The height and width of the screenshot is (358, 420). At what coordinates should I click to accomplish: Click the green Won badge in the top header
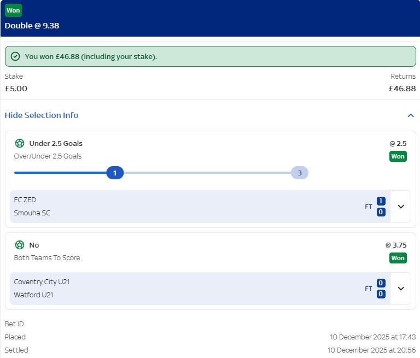coord(13,10)
